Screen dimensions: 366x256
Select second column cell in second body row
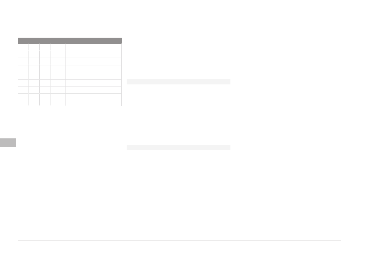click(34, 55)
